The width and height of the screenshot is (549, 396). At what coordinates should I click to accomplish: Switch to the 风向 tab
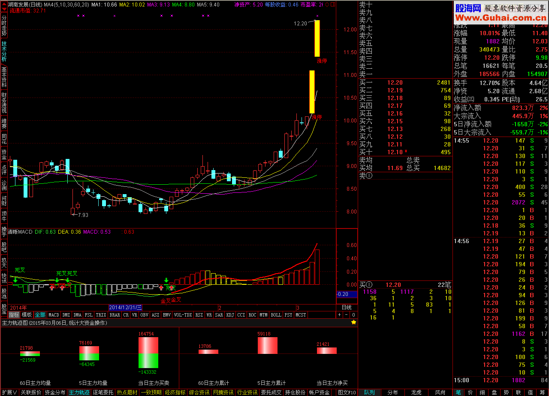440,393
